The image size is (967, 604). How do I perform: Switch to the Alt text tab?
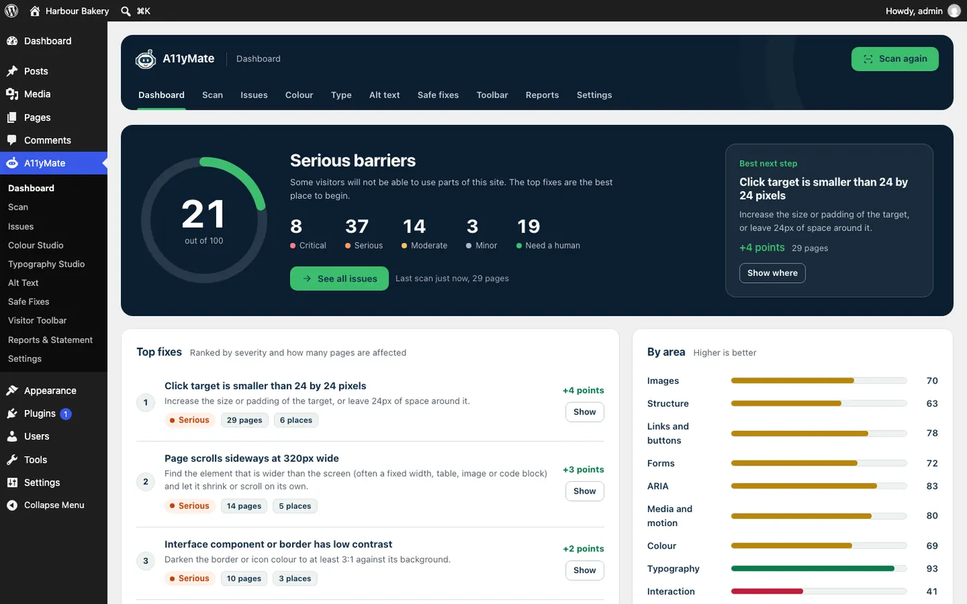(384, 95)
